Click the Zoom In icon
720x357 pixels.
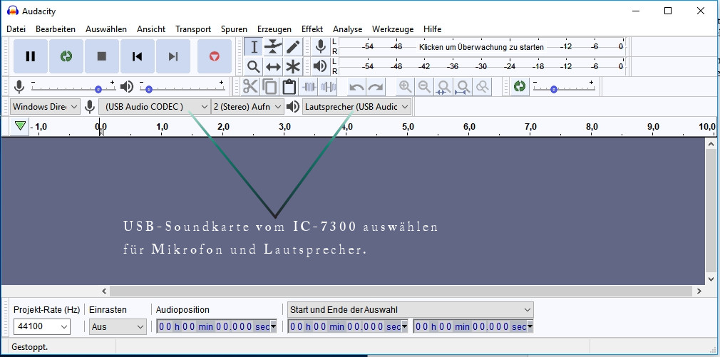[405, 86]
